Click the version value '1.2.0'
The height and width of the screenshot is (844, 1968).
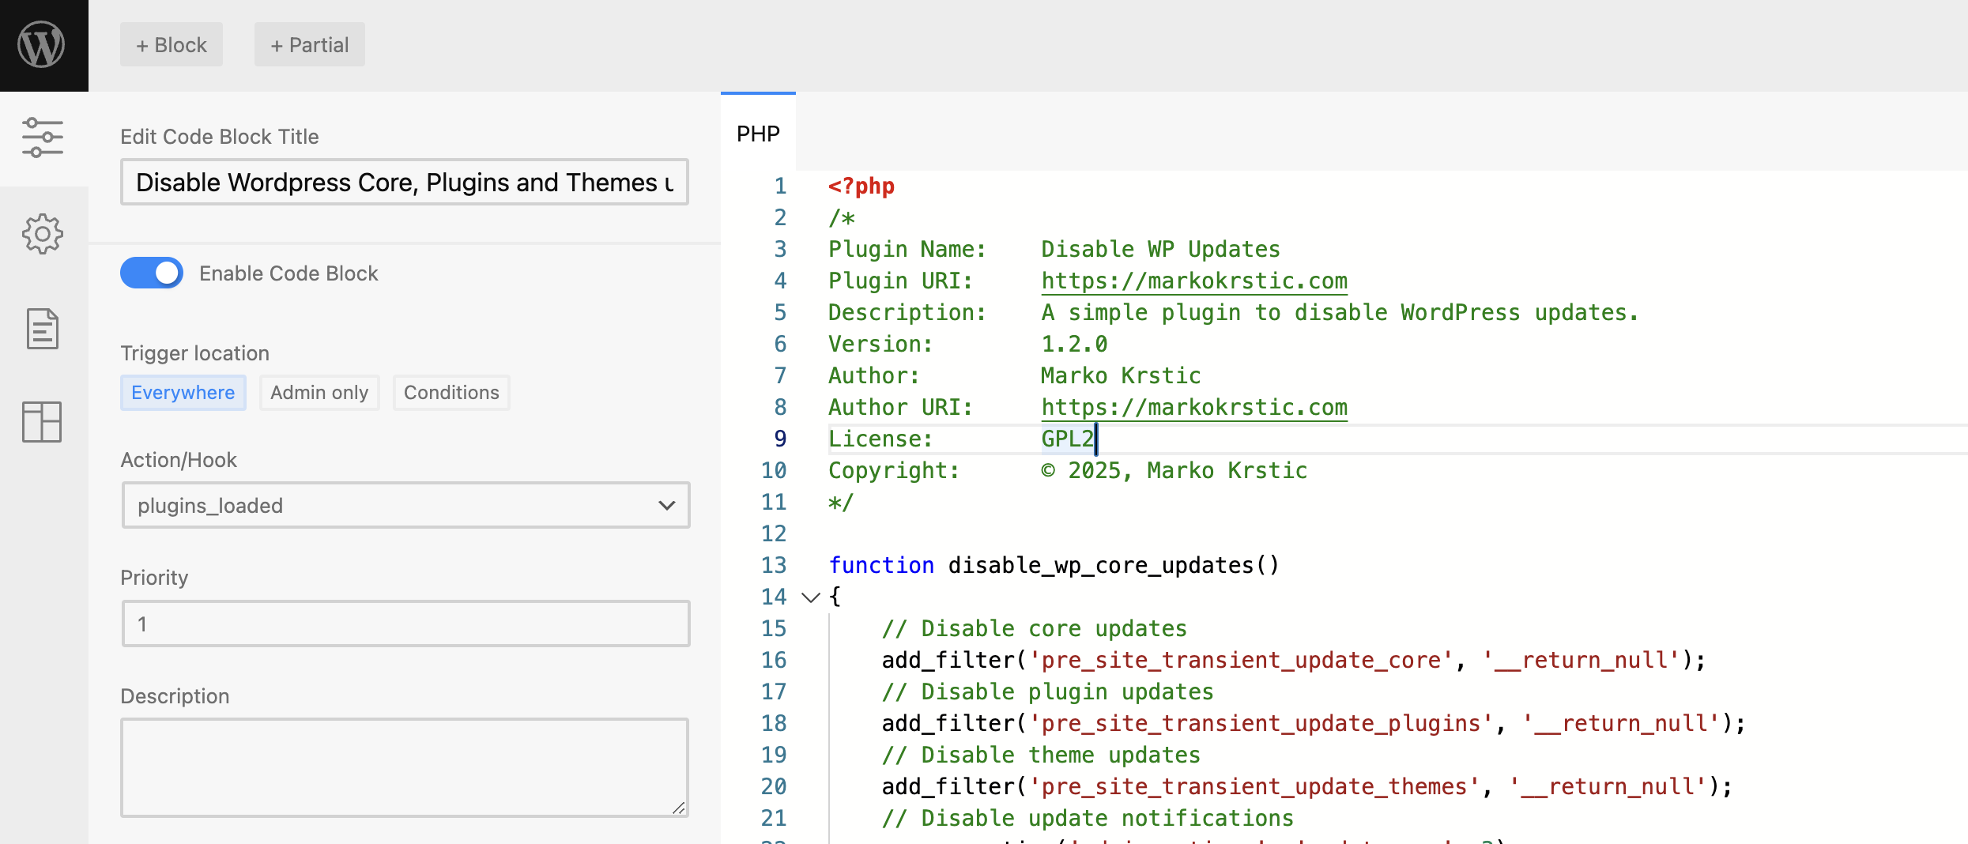click(1074, 344)
